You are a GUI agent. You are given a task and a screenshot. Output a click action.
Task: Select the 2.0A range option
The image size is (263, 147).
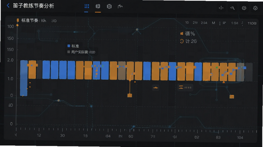point(204,23)
